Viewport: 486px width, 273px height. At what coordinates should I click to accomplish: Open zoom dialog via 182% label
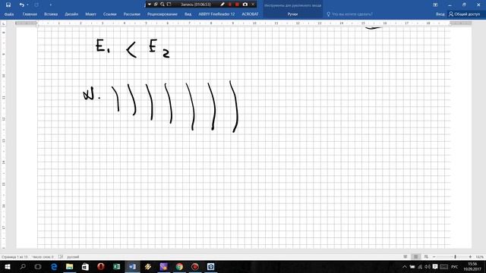click(479, 257)
